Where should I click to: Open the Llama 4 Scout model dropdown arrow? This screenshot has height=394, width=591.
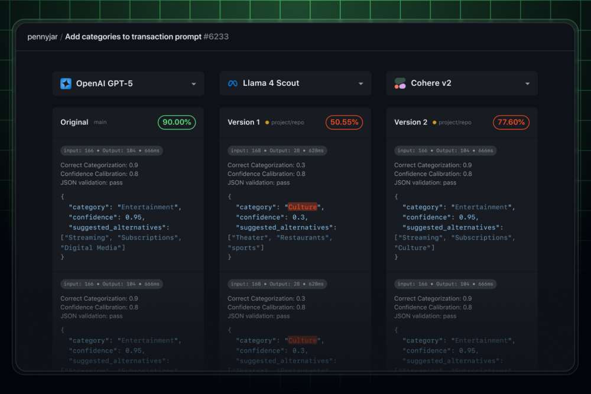[361, 84]
